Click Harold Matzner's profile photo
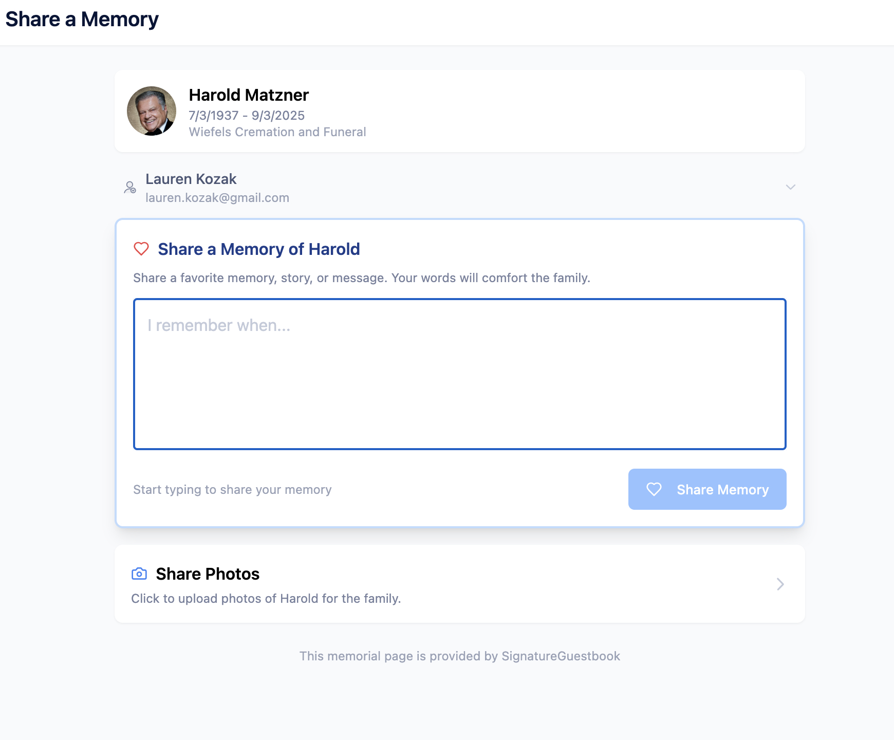Image resolution: width=894 pixels, height=740 pixels. 152,111
